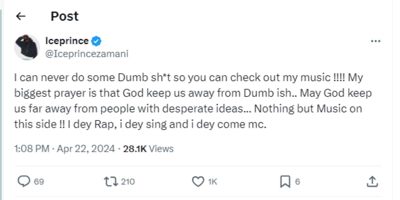Click the Post header title

click(65, 16)
